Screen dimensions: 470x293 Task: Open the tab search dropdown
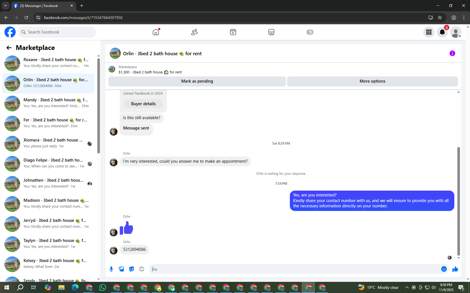pos(6,6)
